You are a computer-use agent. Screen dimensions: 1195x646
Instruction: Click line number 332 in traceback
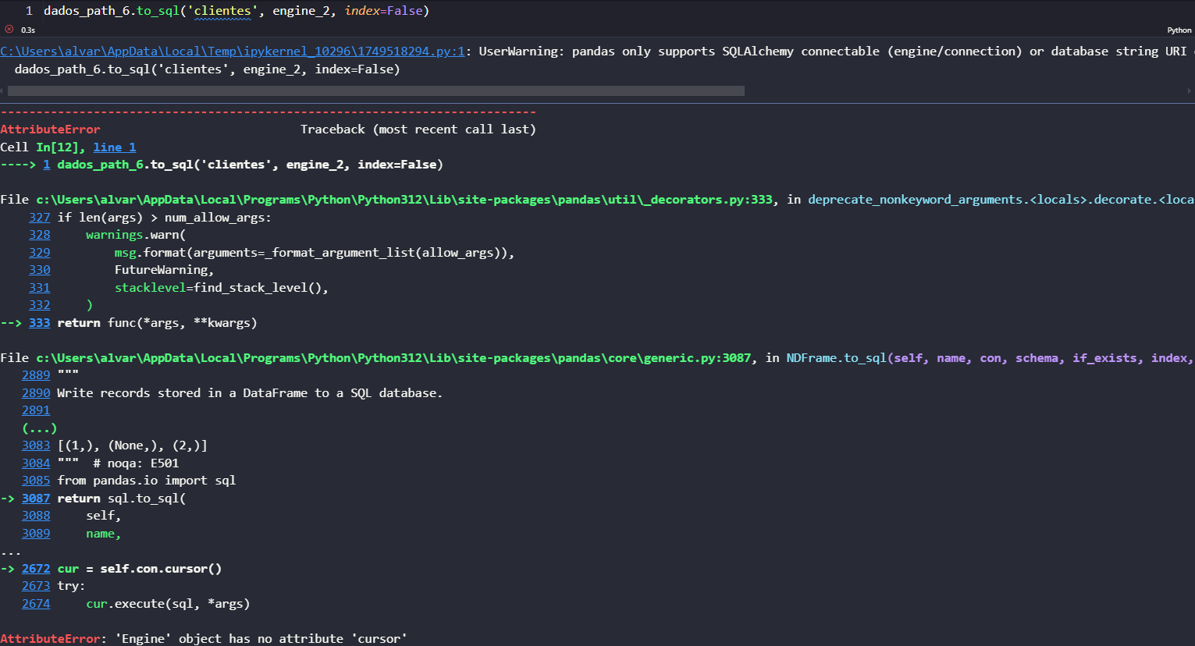click(39, 305)
